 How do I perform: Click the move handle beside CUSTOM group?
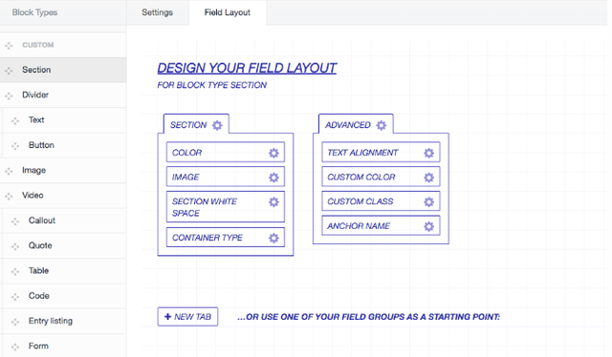[x=9, y=46]
